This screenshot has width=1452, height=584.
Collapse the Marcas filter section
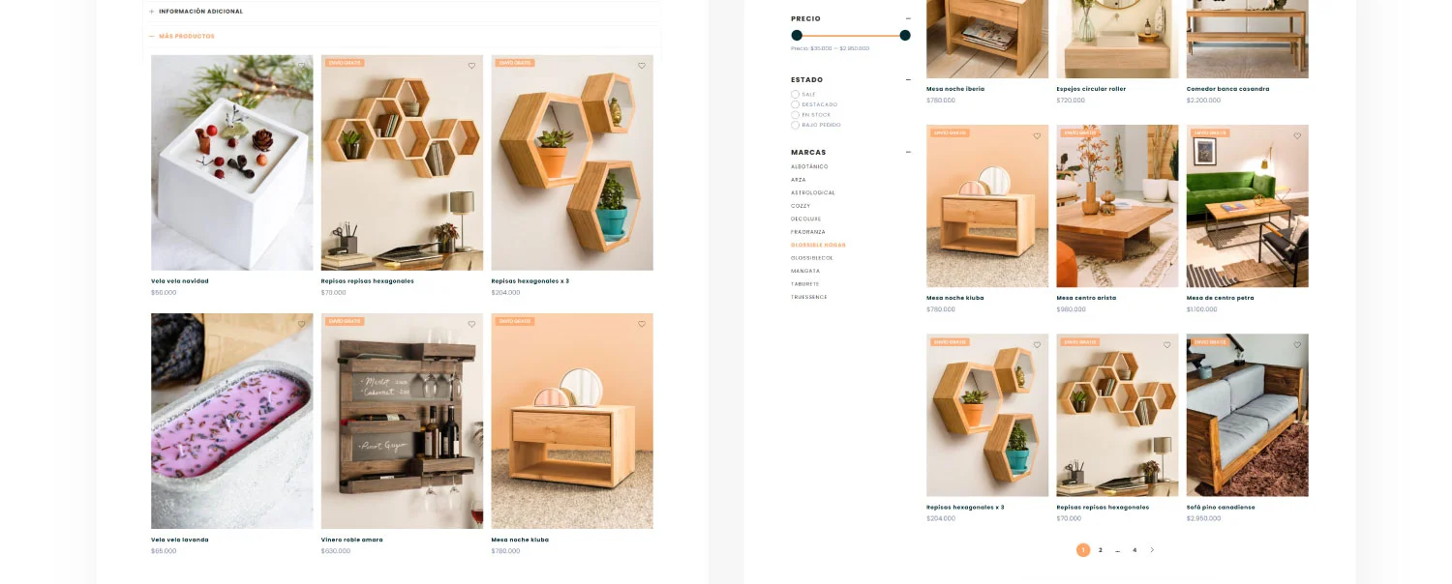pos(908,152)
